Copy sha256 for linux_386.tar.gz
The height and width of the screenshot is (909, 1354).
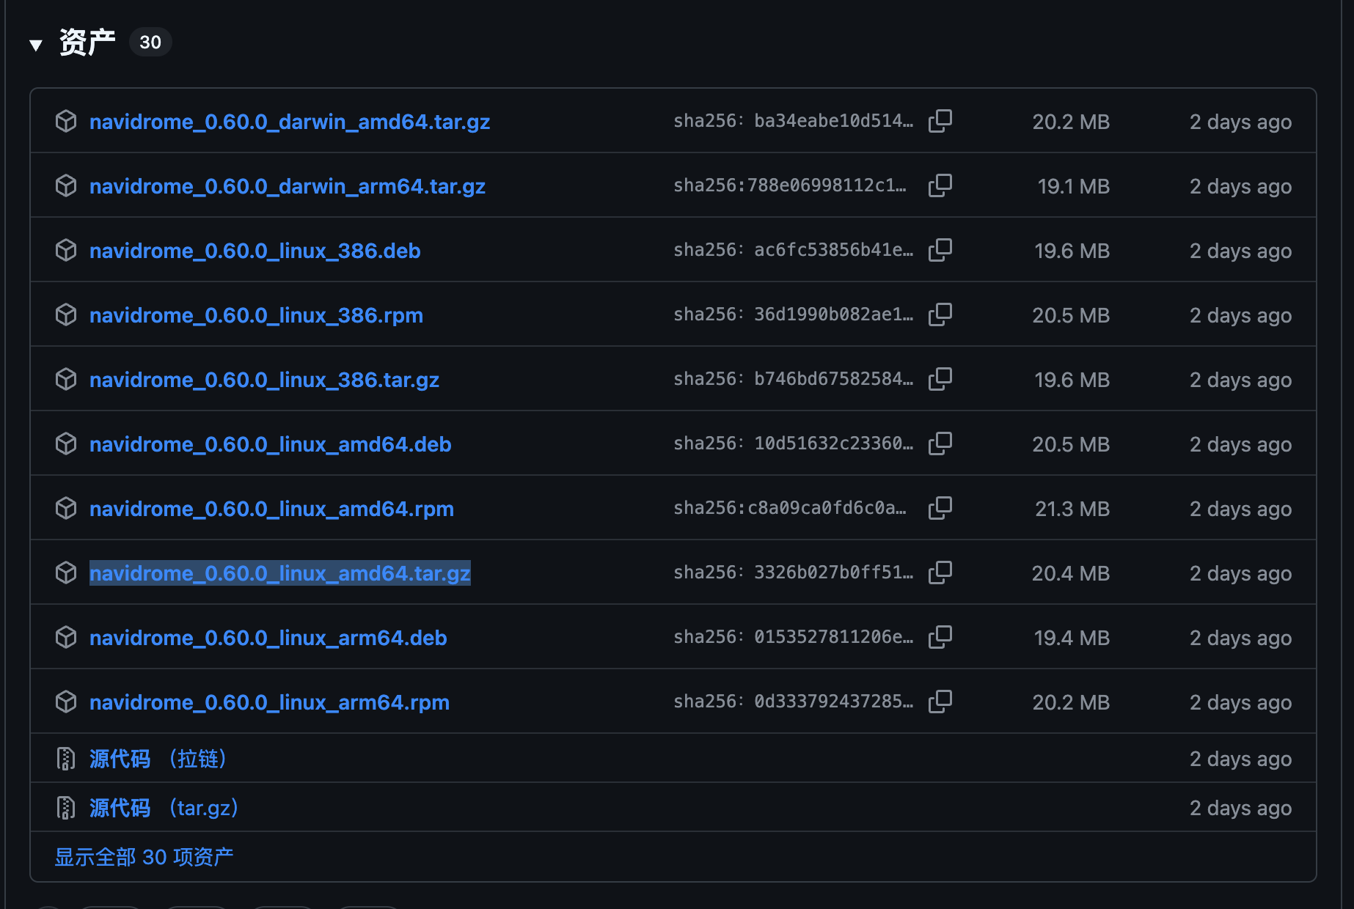(x=940, y=379)
